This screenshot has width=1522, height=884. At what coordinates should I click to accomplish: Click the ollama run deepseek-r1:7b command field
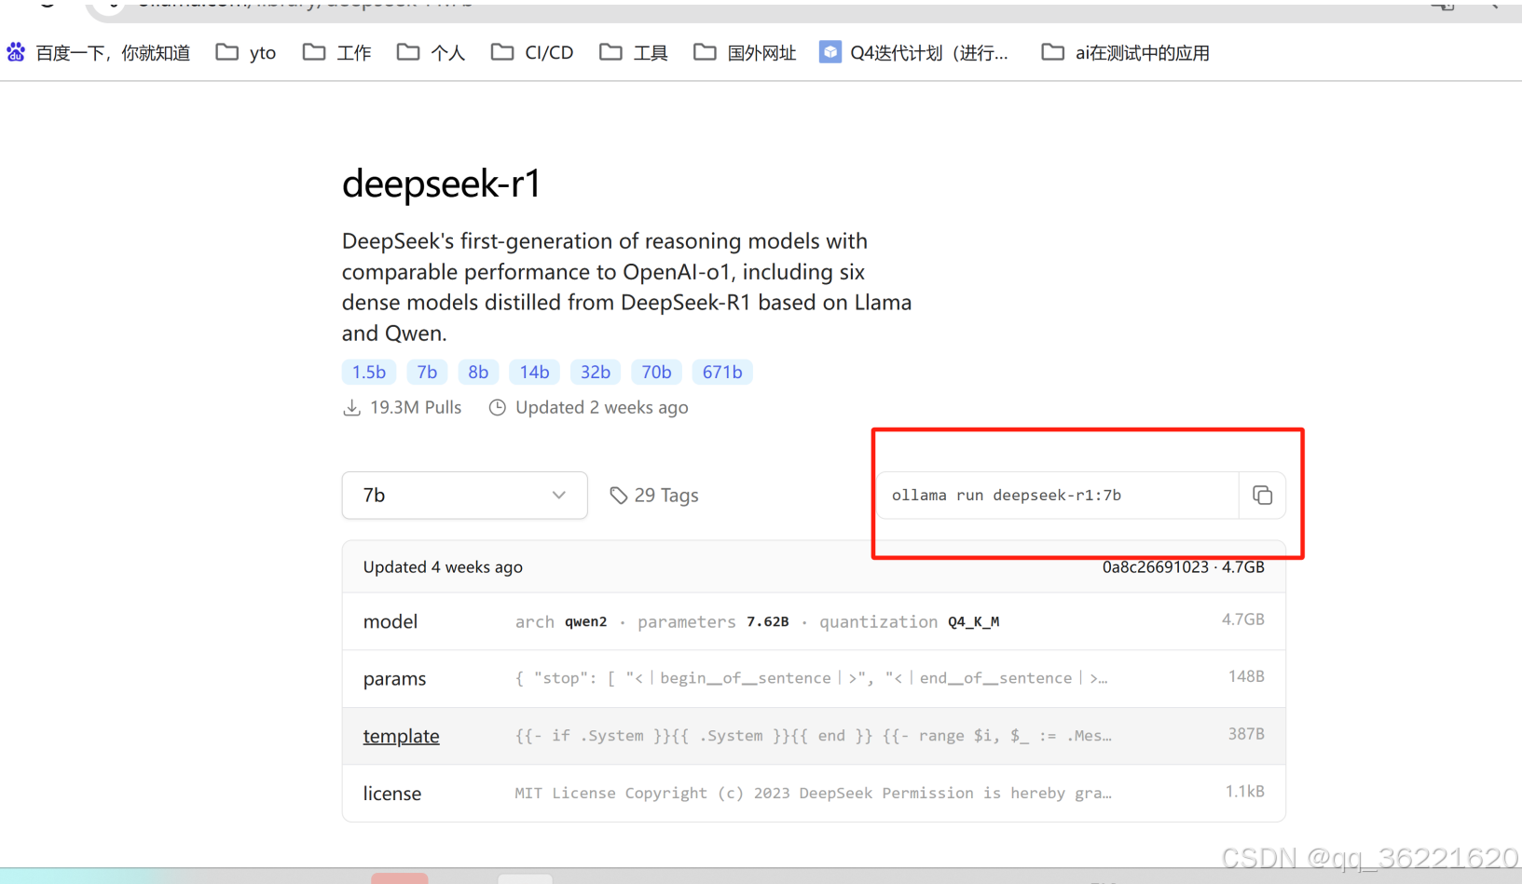tap(1058, 496)
